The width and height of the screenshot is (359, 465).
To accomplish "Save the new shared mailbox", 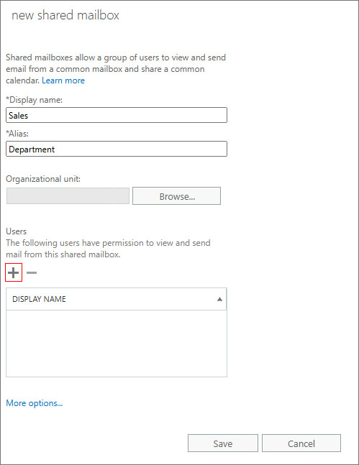I will [223, 443].
